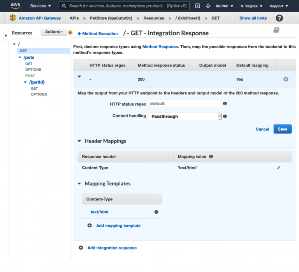Select POST method under /pets
299x272 pixels.
30,75
